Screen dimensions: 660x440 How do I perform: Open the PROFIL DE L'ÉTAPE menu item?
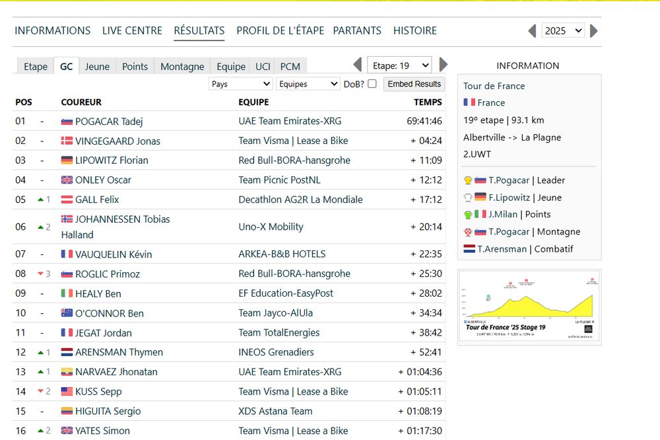pyautogui.click(x=280, y=31)
